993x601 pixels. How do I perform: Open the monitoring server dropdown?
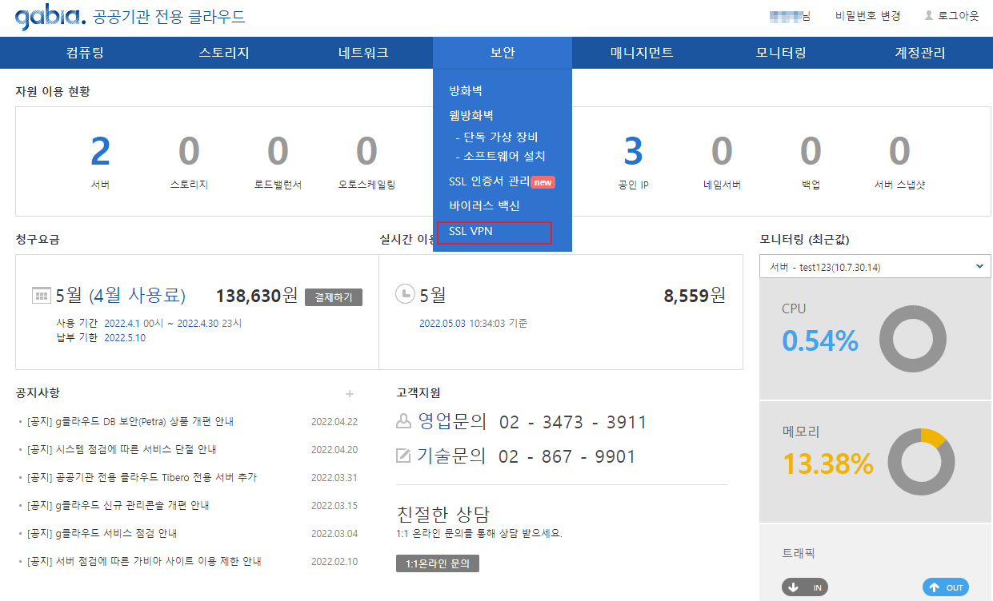pyautogui.click(x=875, y=267)
